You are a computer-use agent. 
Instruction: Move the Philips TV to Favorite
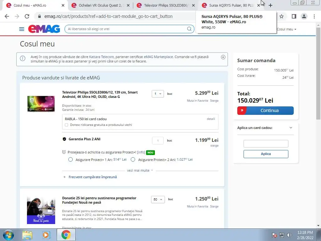pos(197,101)
